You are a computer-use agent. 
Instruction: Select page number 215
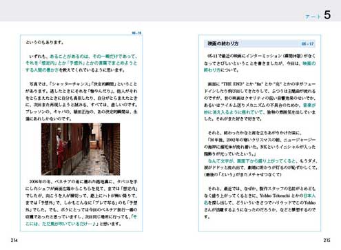click(x=327, y=240)
